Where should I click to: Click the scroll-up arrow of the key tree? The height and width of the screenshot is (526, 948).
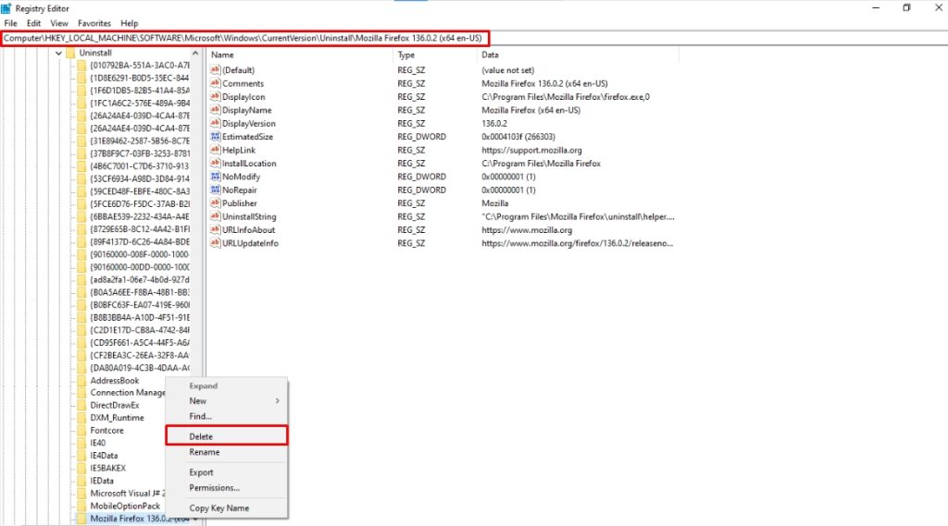(195, 53)
